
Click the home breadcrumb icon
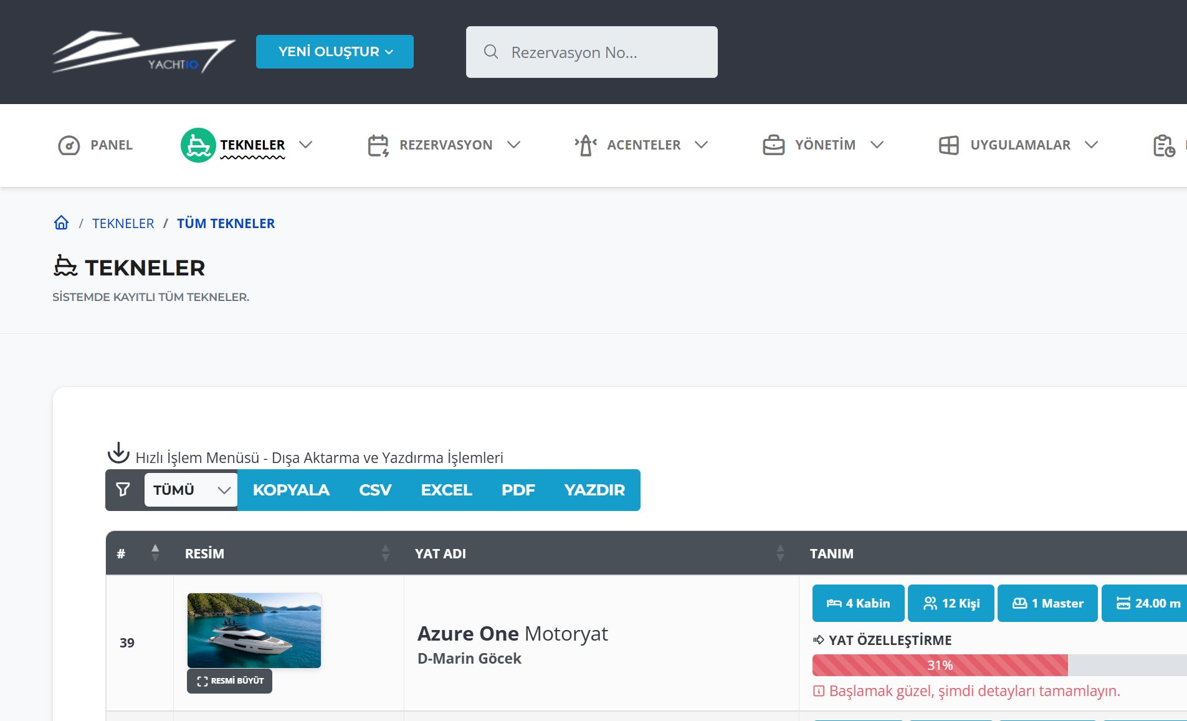[61, 222]
